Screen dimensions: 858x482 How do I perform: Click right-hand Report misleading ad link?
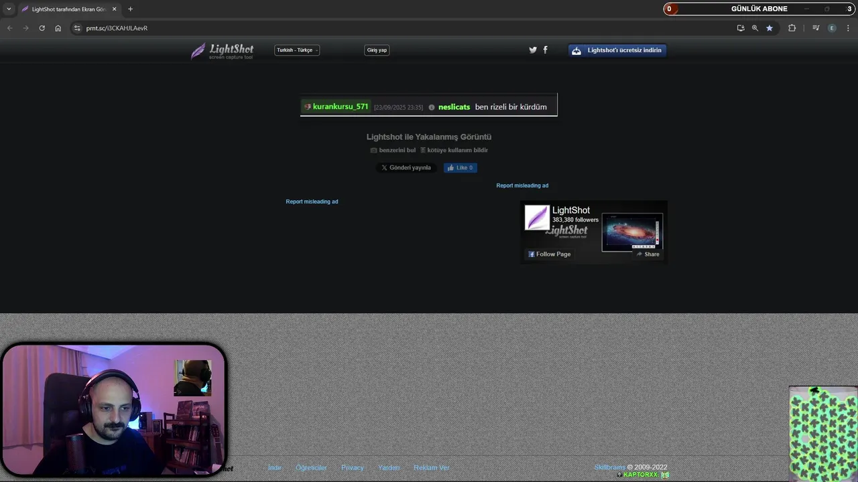pos(522,185)
